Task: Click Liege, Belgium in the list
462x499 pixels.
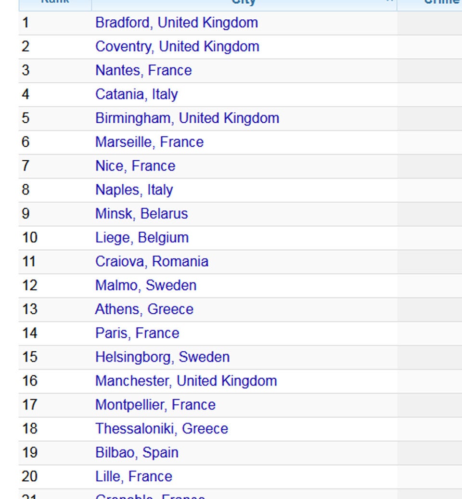Action: pyautogui.click(x=141, y=238)
